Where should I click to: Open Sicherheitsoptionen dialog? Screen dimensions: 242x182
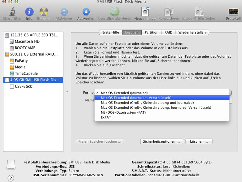(x=162, y=141)
